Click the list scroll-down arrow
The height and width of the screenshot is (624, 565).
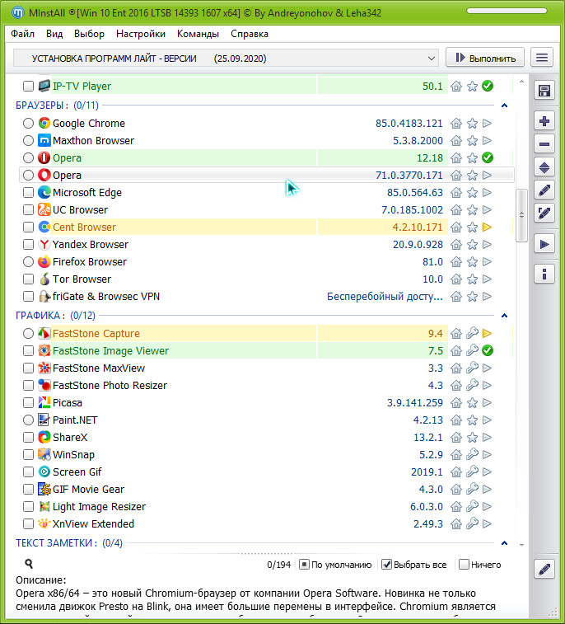(521, 545)
